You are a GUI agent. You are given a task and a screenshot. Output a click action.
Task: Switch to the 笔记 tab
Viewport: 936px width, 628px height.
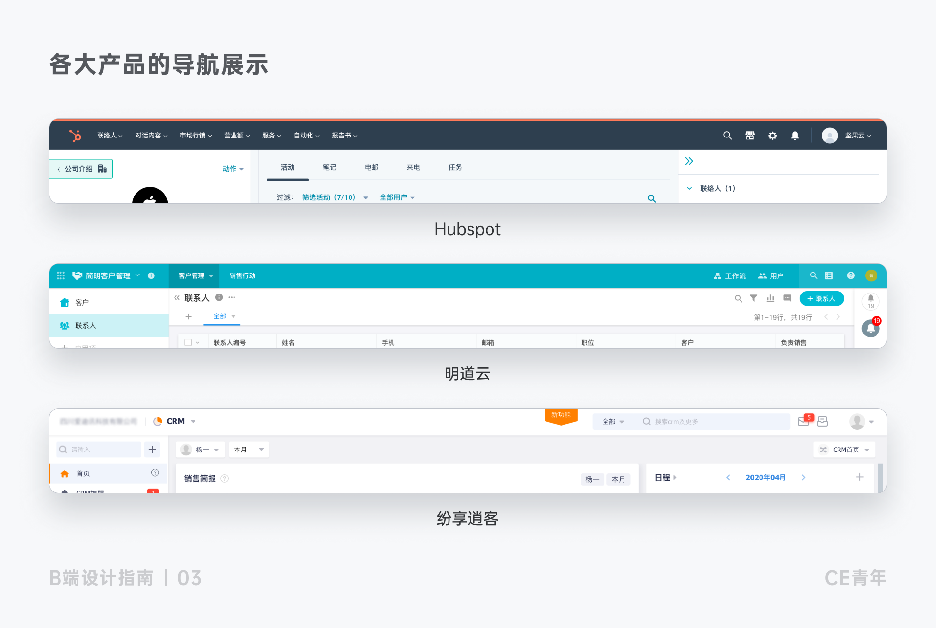330,167
